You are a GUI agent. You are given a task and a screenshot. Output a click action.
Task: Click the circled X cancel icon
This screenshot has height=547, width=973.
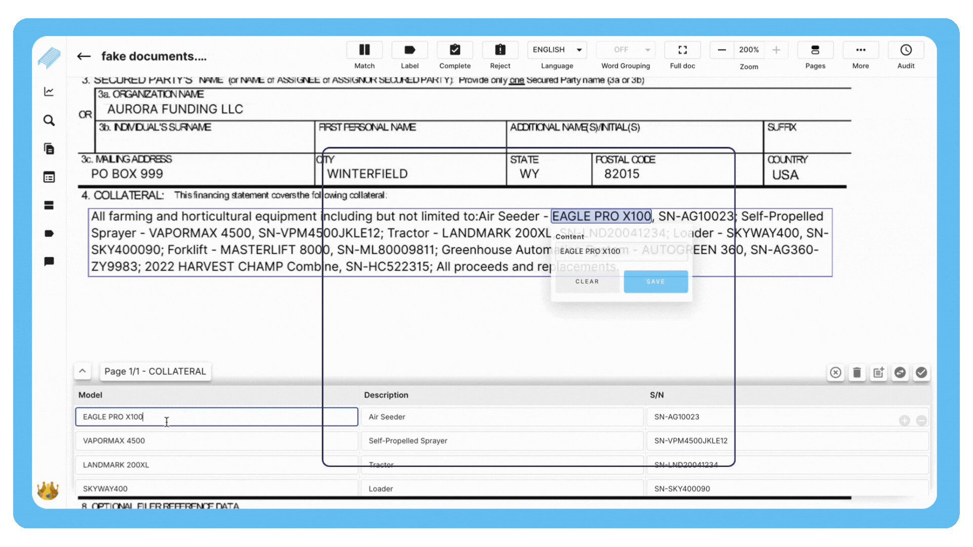[x=836, y=373]
